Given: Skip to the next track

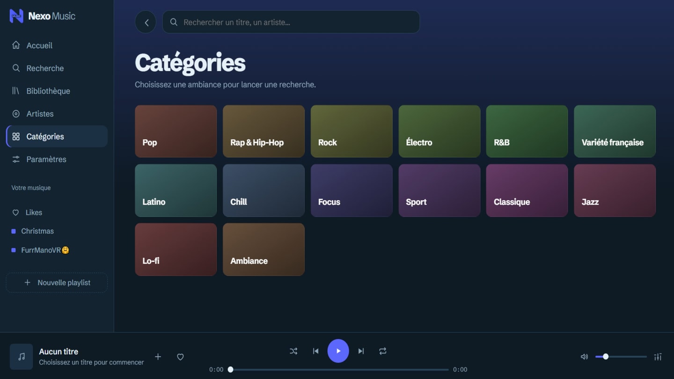Looking at the screenshot, I should [x=361, y=351].
